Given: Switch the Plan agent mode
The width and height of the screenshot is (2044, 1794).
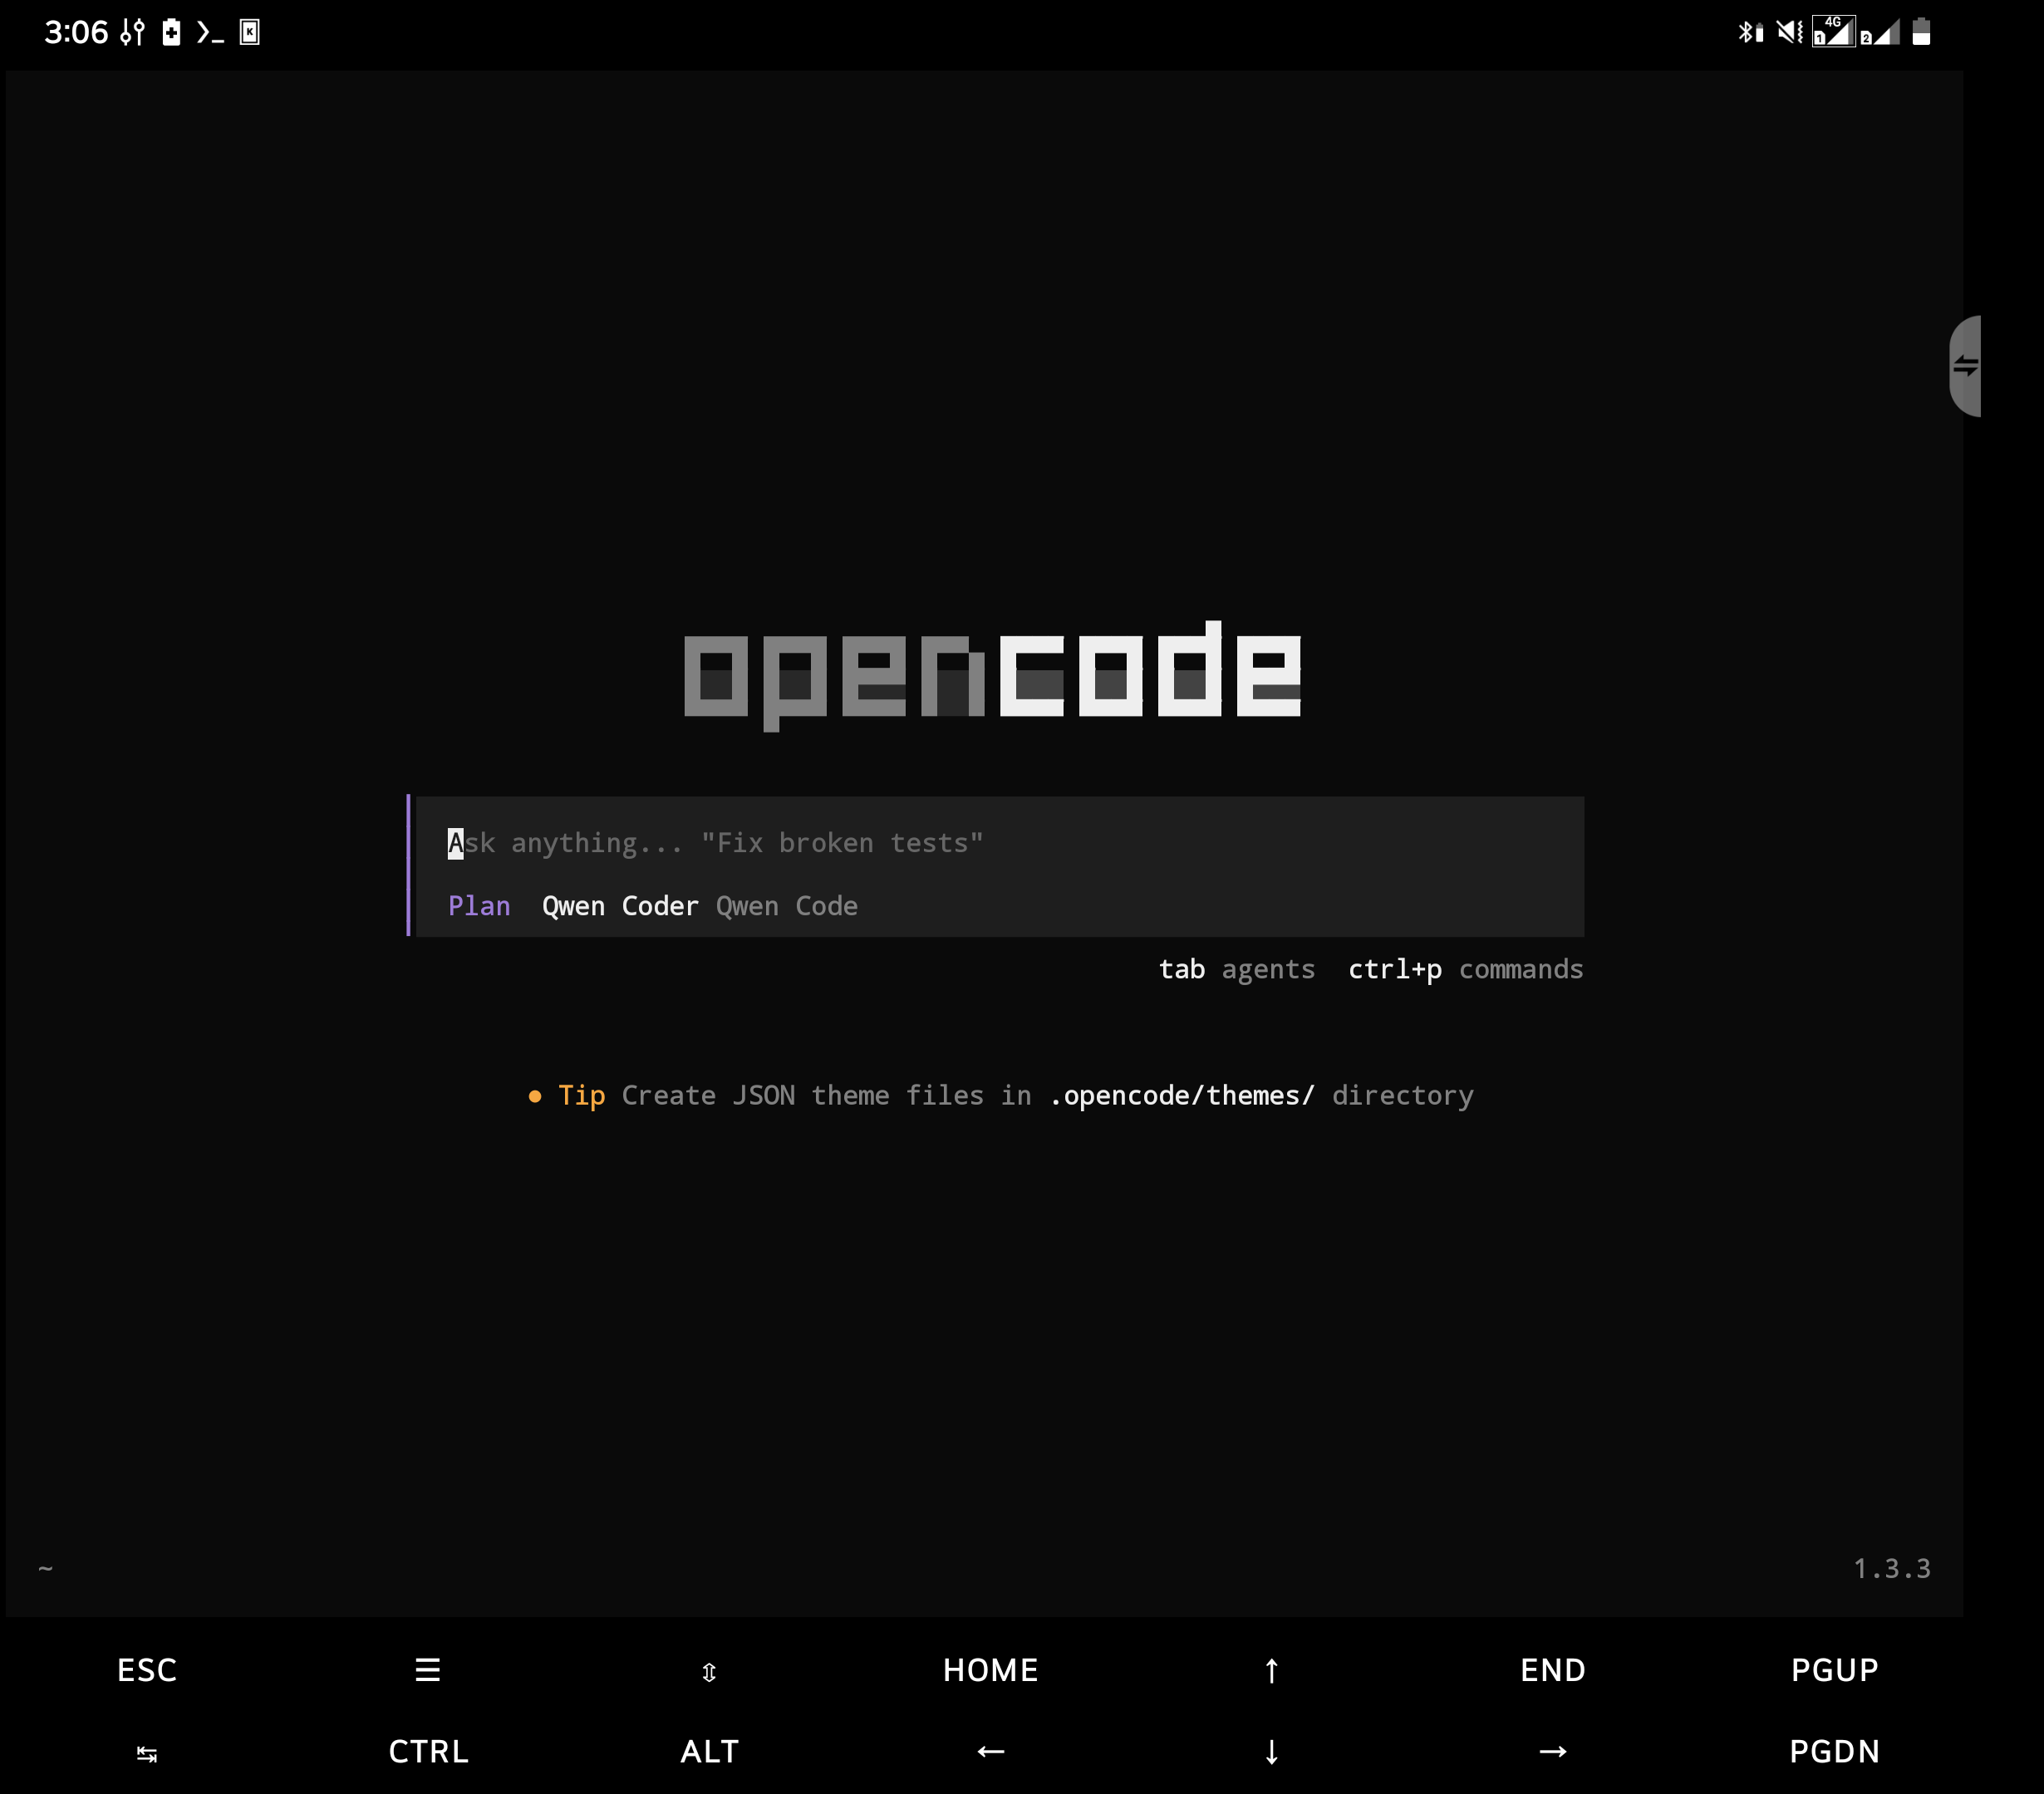Looking at the screenshot, I should click(x=479, y=906).
